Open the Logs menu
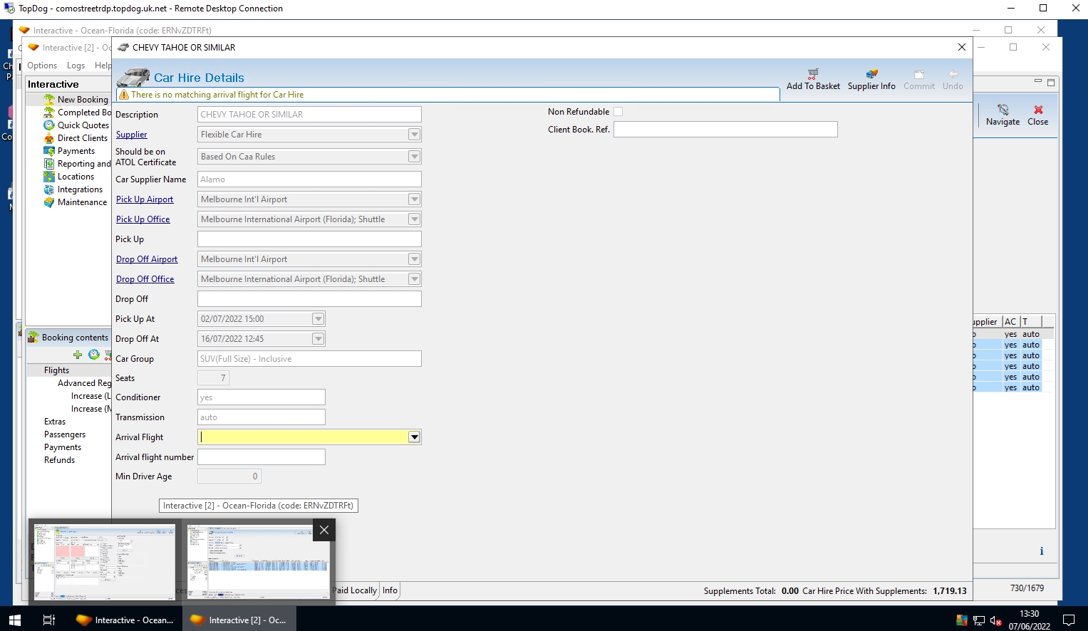 point(76,66)
